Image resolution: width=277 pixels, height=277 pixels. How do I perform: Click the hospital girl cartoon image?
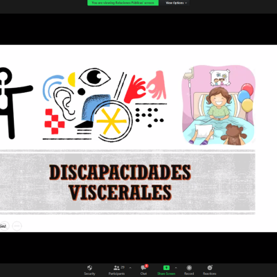pyautogui.click(x=219, y=105)
